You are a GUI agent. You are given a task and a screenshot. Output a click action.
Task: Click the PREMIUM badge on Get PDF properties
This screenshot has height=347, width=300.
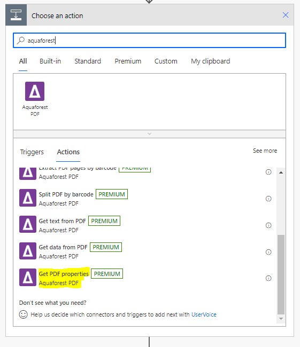(x=107, y=274)
